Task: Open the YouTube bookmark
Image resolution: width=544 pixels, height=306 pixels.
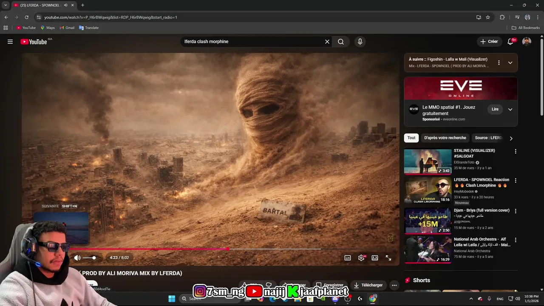Action: tap(26, 28)
